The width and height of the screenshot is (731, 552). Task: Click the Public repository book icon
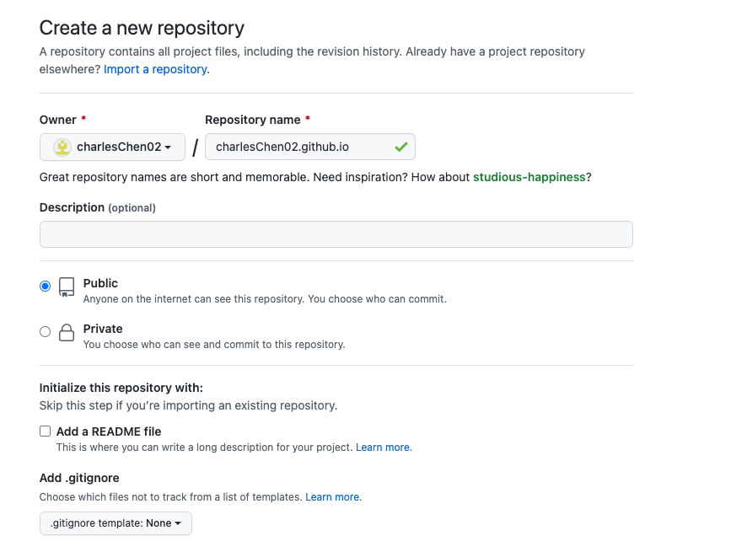[67, 287]
